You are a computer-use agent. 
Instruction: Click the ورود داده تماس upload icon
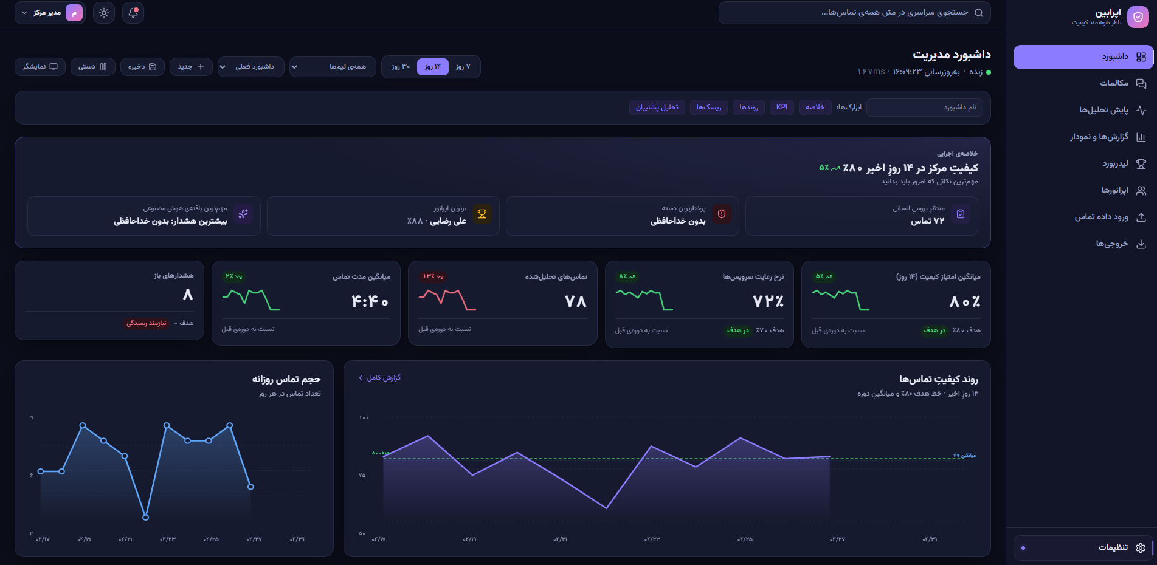[1141, 217]
